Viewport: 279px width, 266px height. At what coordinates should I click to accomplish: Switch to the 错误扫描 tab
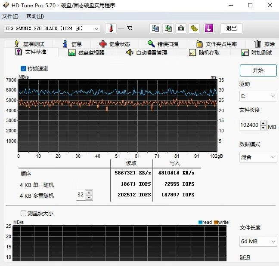(x=163, y=44)
